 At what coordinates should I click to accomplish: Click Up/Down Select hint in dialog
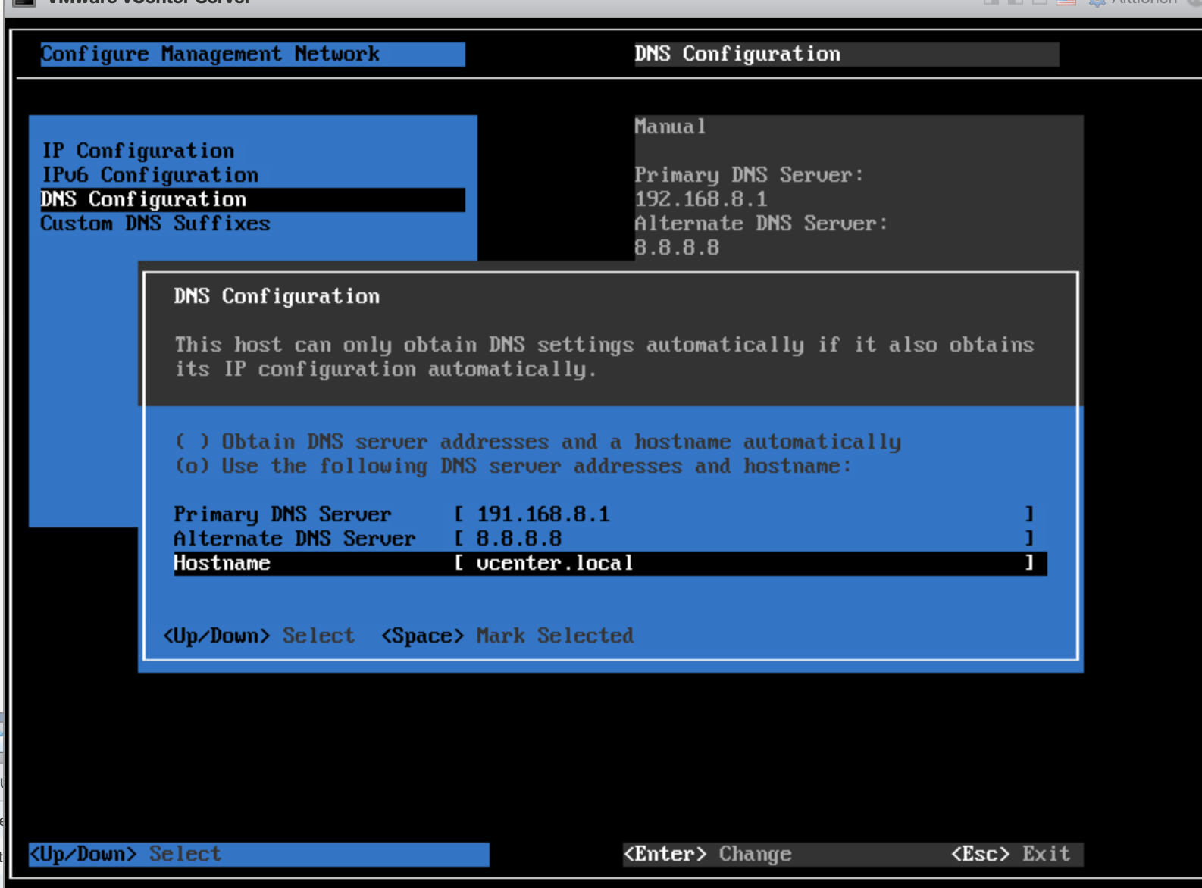coord(258,636)
